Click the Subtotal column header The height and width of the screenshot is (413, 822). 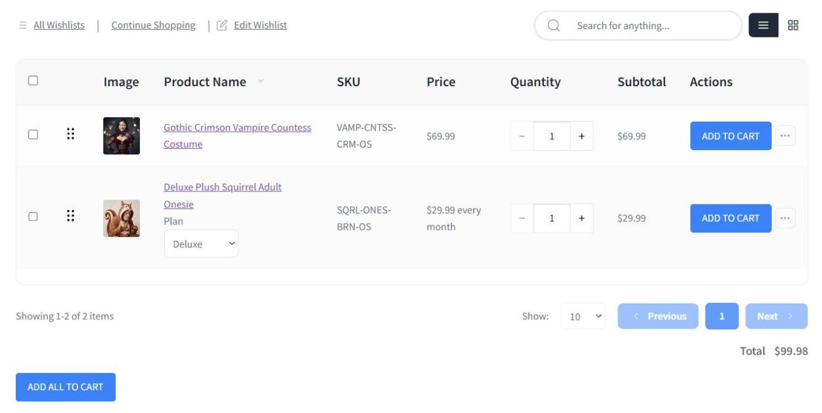(x=642, y=82)
